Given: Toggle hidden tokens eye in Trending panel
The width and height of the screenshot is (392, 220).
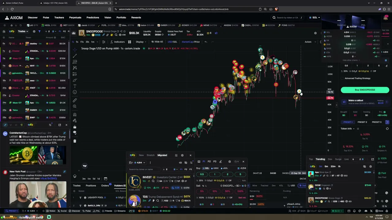Looking at the screenshot, I should (364, 167).
